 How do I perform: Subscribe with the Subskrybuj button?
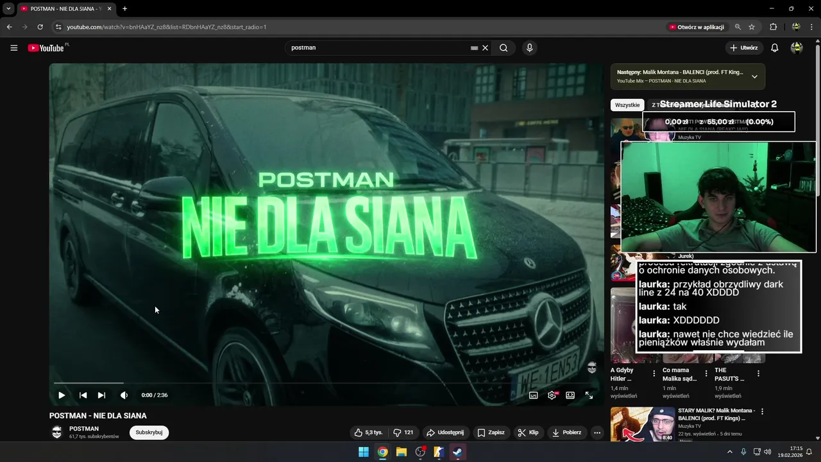tap(149, 432)
